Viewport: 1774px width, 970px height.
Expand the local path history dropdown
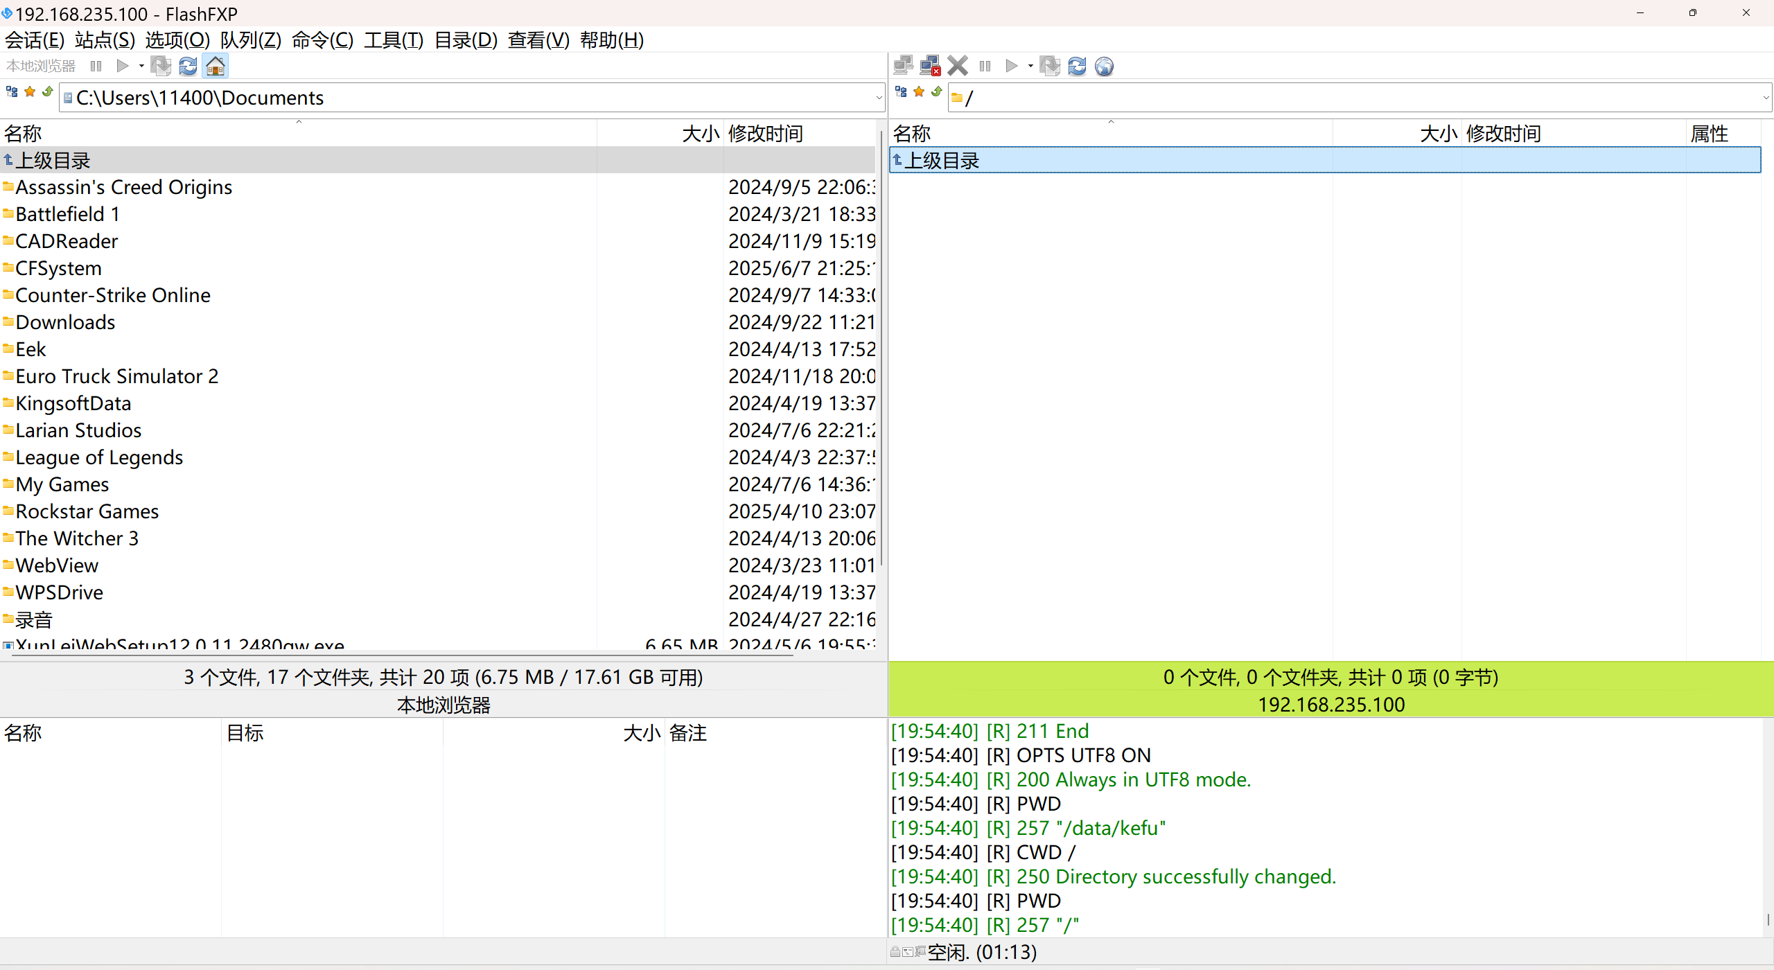coord(879,98)
